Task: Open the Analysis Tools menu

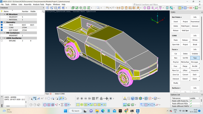Action: 39,4
